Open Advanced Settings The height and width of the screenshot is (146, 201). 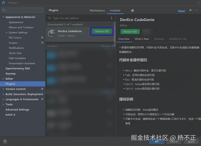point(17,109)
